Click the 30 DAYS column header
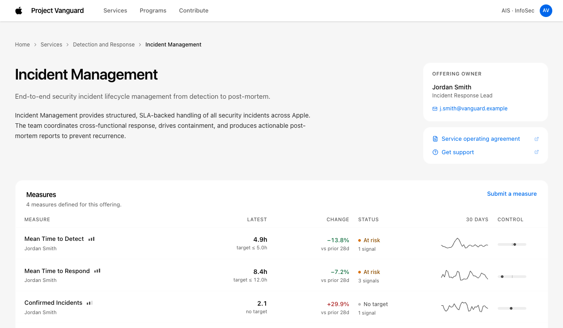 [x=477, y=220]
